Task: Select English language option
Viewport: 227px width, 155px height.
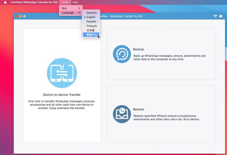Action: 91,17
